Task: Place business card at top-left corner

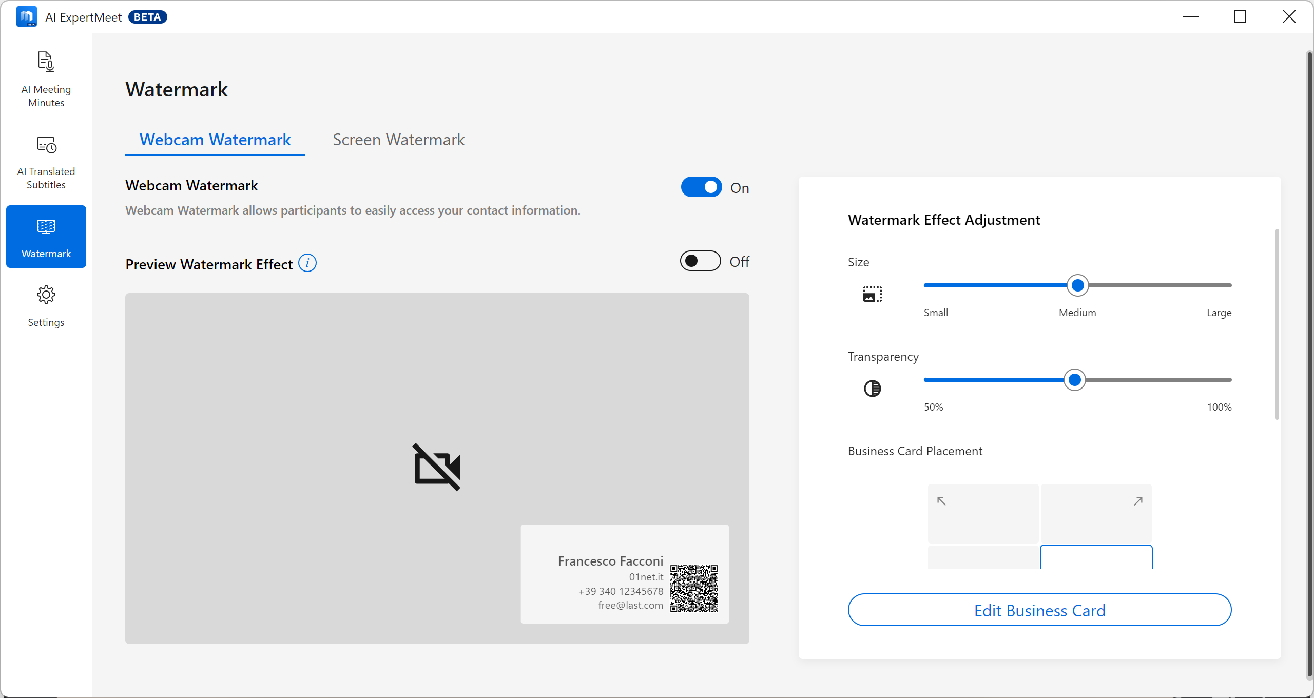Action: tap(982, 513)
